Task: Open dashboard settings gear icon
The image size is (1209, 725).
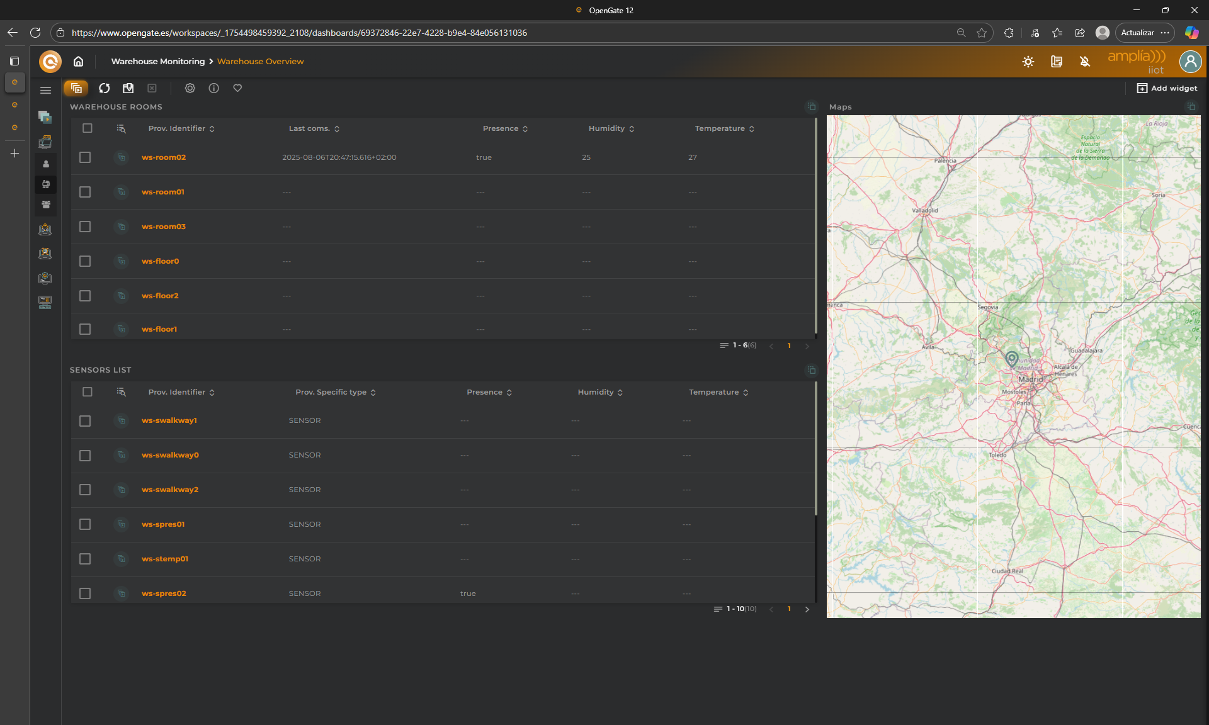Action: pyautogui.click(x=190, y=88)
